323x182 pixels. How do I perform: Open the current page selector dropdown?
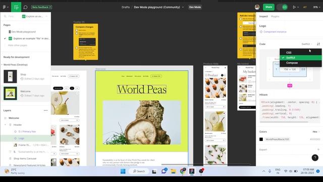(35, 16)
